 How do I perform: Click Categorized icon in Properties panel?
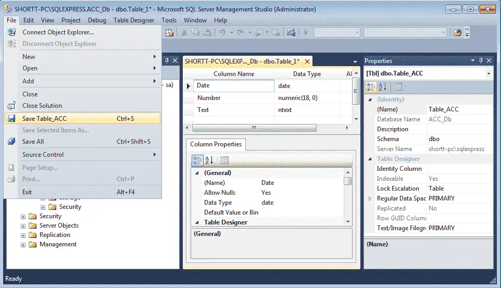371,86
